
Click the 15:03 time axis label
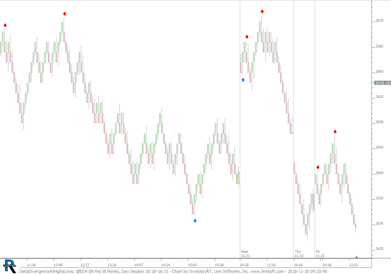(193, 265)
